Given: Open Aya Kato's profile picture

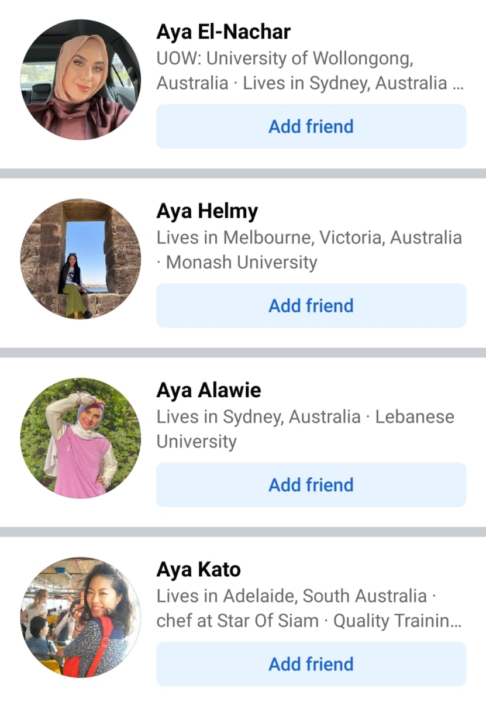Looking at the screenshot, I should click(81, 617).
